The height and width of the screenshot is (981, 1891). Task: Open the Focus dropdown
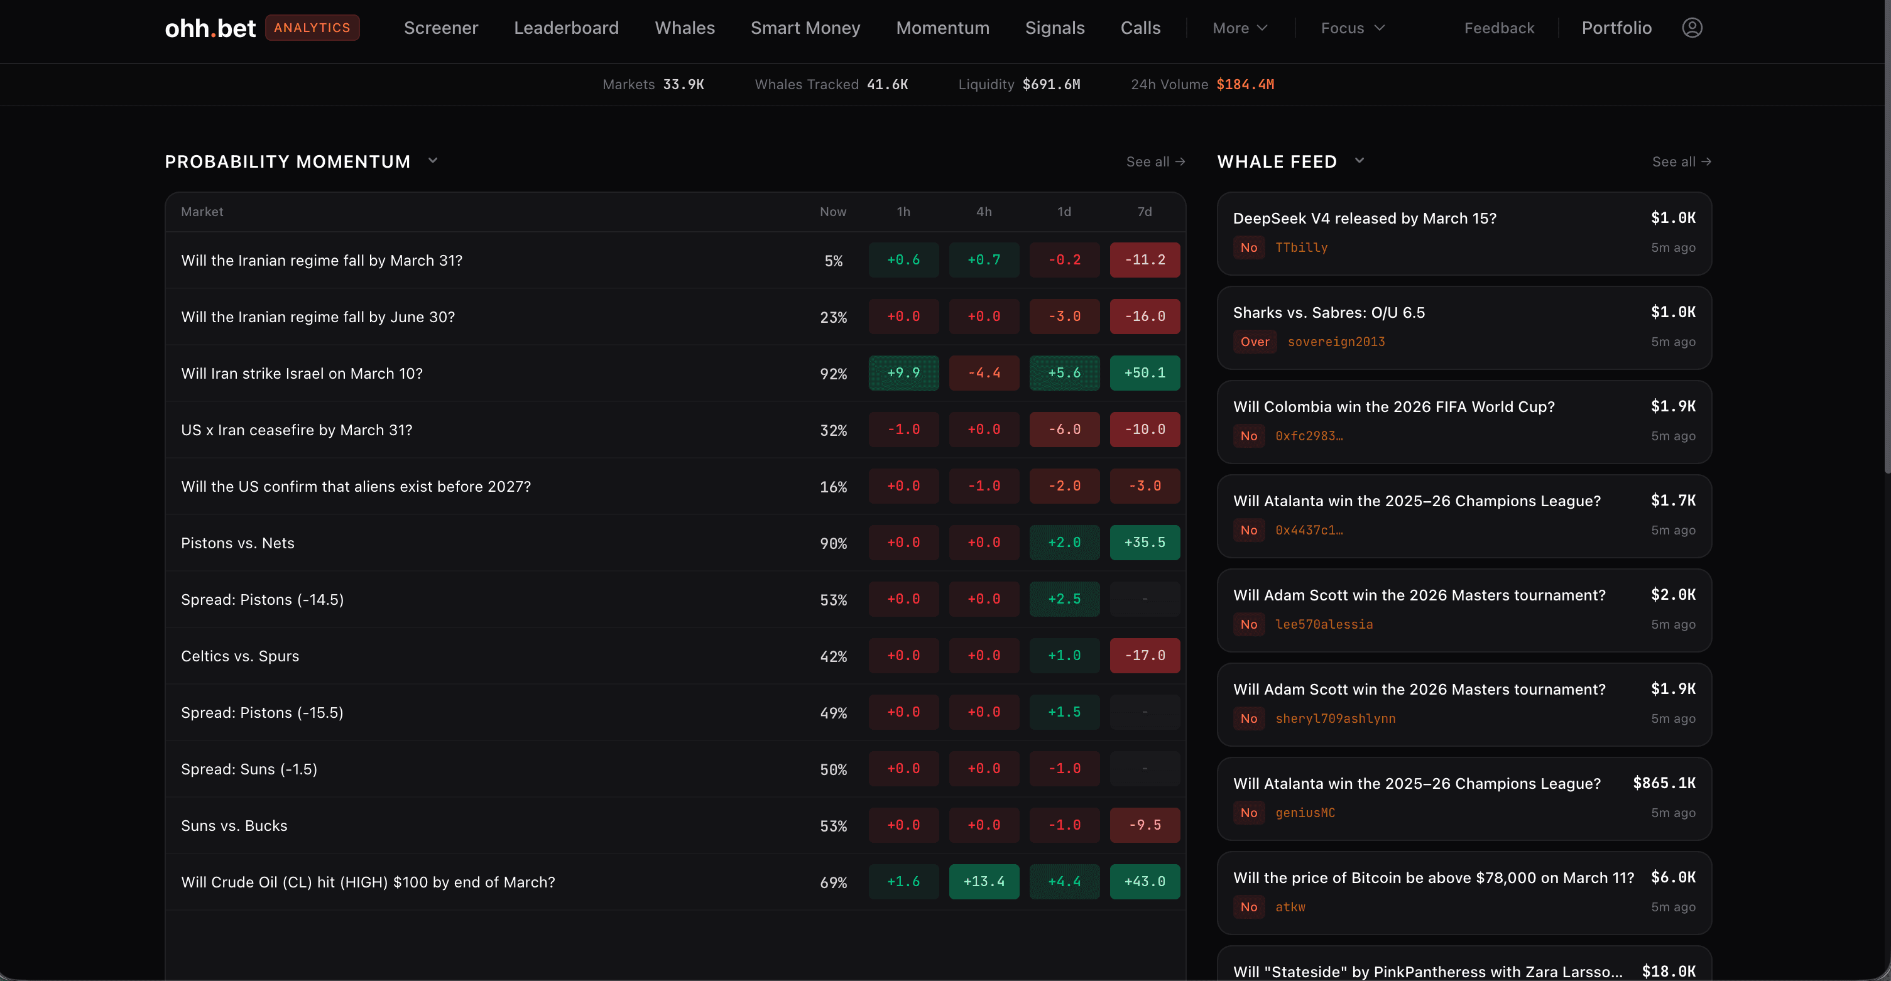tap(1351, 27)
